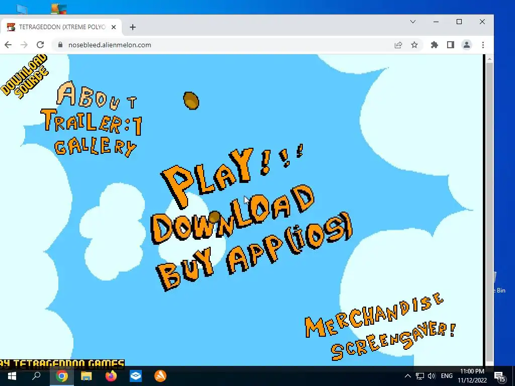Show hidden system tray icons
Screen dimensions: 515x386
[x=407, y=376]
